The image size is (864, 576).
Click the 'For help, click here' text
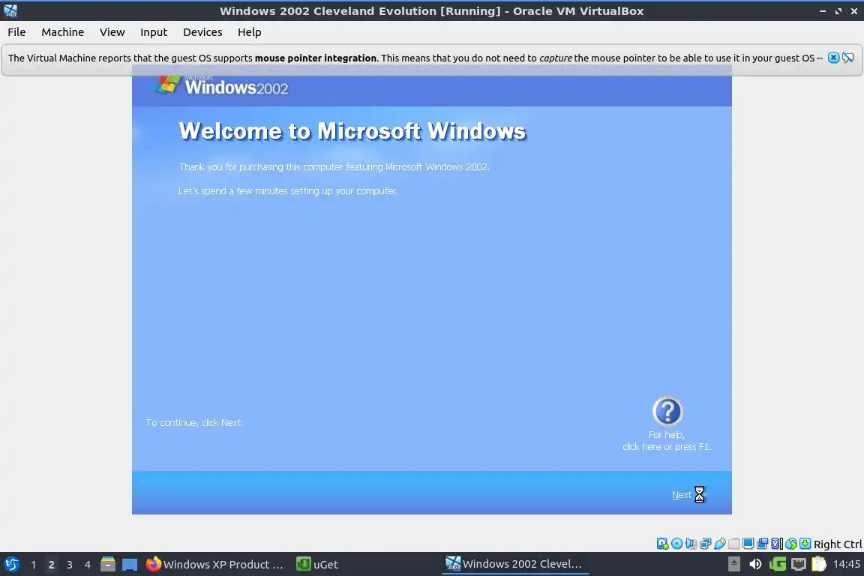pos(667,441)
